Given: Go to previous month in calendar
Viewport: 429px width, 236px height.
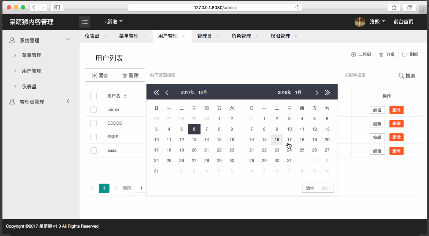Looking at the screenshot, I should 167,93.
